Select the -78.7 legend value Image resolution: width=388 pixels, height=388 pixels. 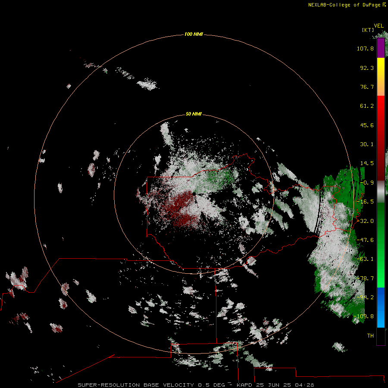point(365,278)
